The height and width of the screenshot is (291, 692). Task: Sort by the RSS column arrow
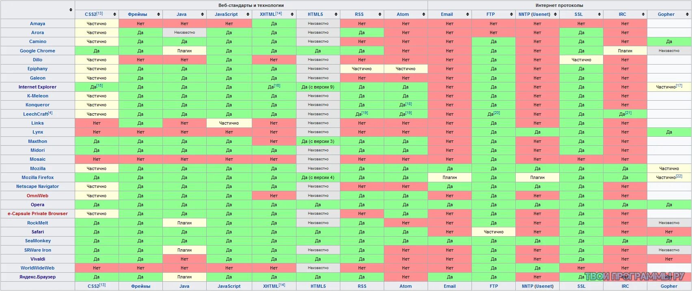click(380, 14)
